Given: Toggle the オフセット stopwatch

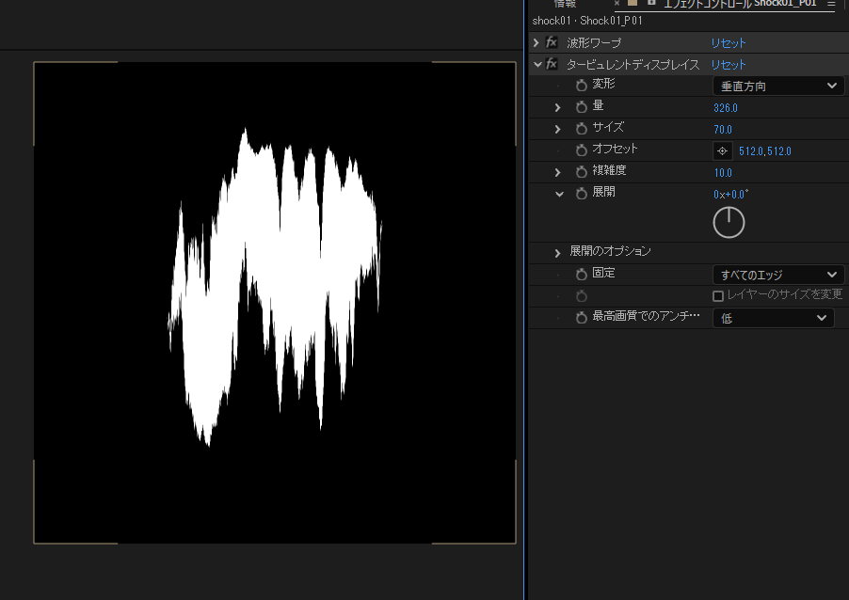Looking at the screenshot, I should (x=581, y=150).
